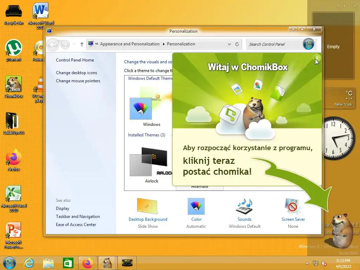The height and width of the screenshot is (270, 360).
Task: Switch to Firefox in the taskbar
Action: tap(88, 263)
